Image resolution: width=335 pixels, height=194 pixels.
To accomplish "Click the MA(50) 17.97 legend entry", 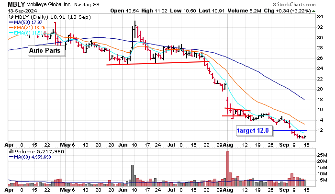I will click(x=26, y=22).
